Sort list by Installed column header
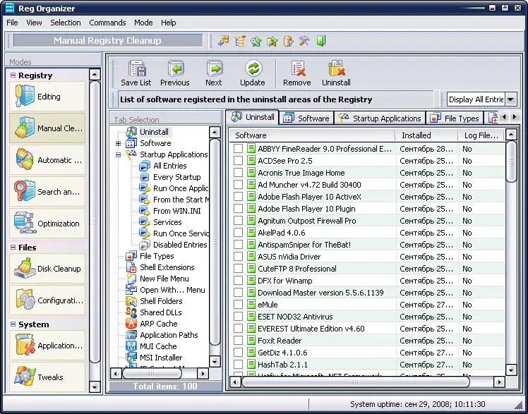The width and height of the screenshot is (528, 414). click(416, 135)
